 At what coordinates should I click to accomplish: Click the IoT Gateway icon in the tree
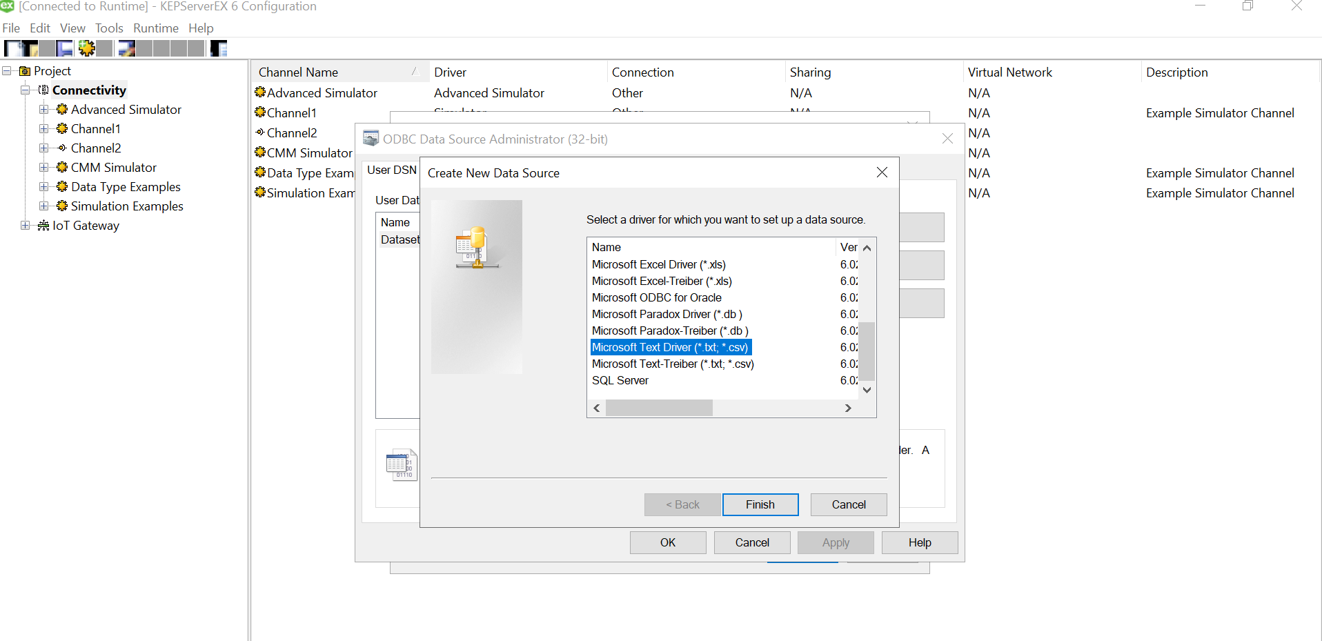(x=43, y=226)
